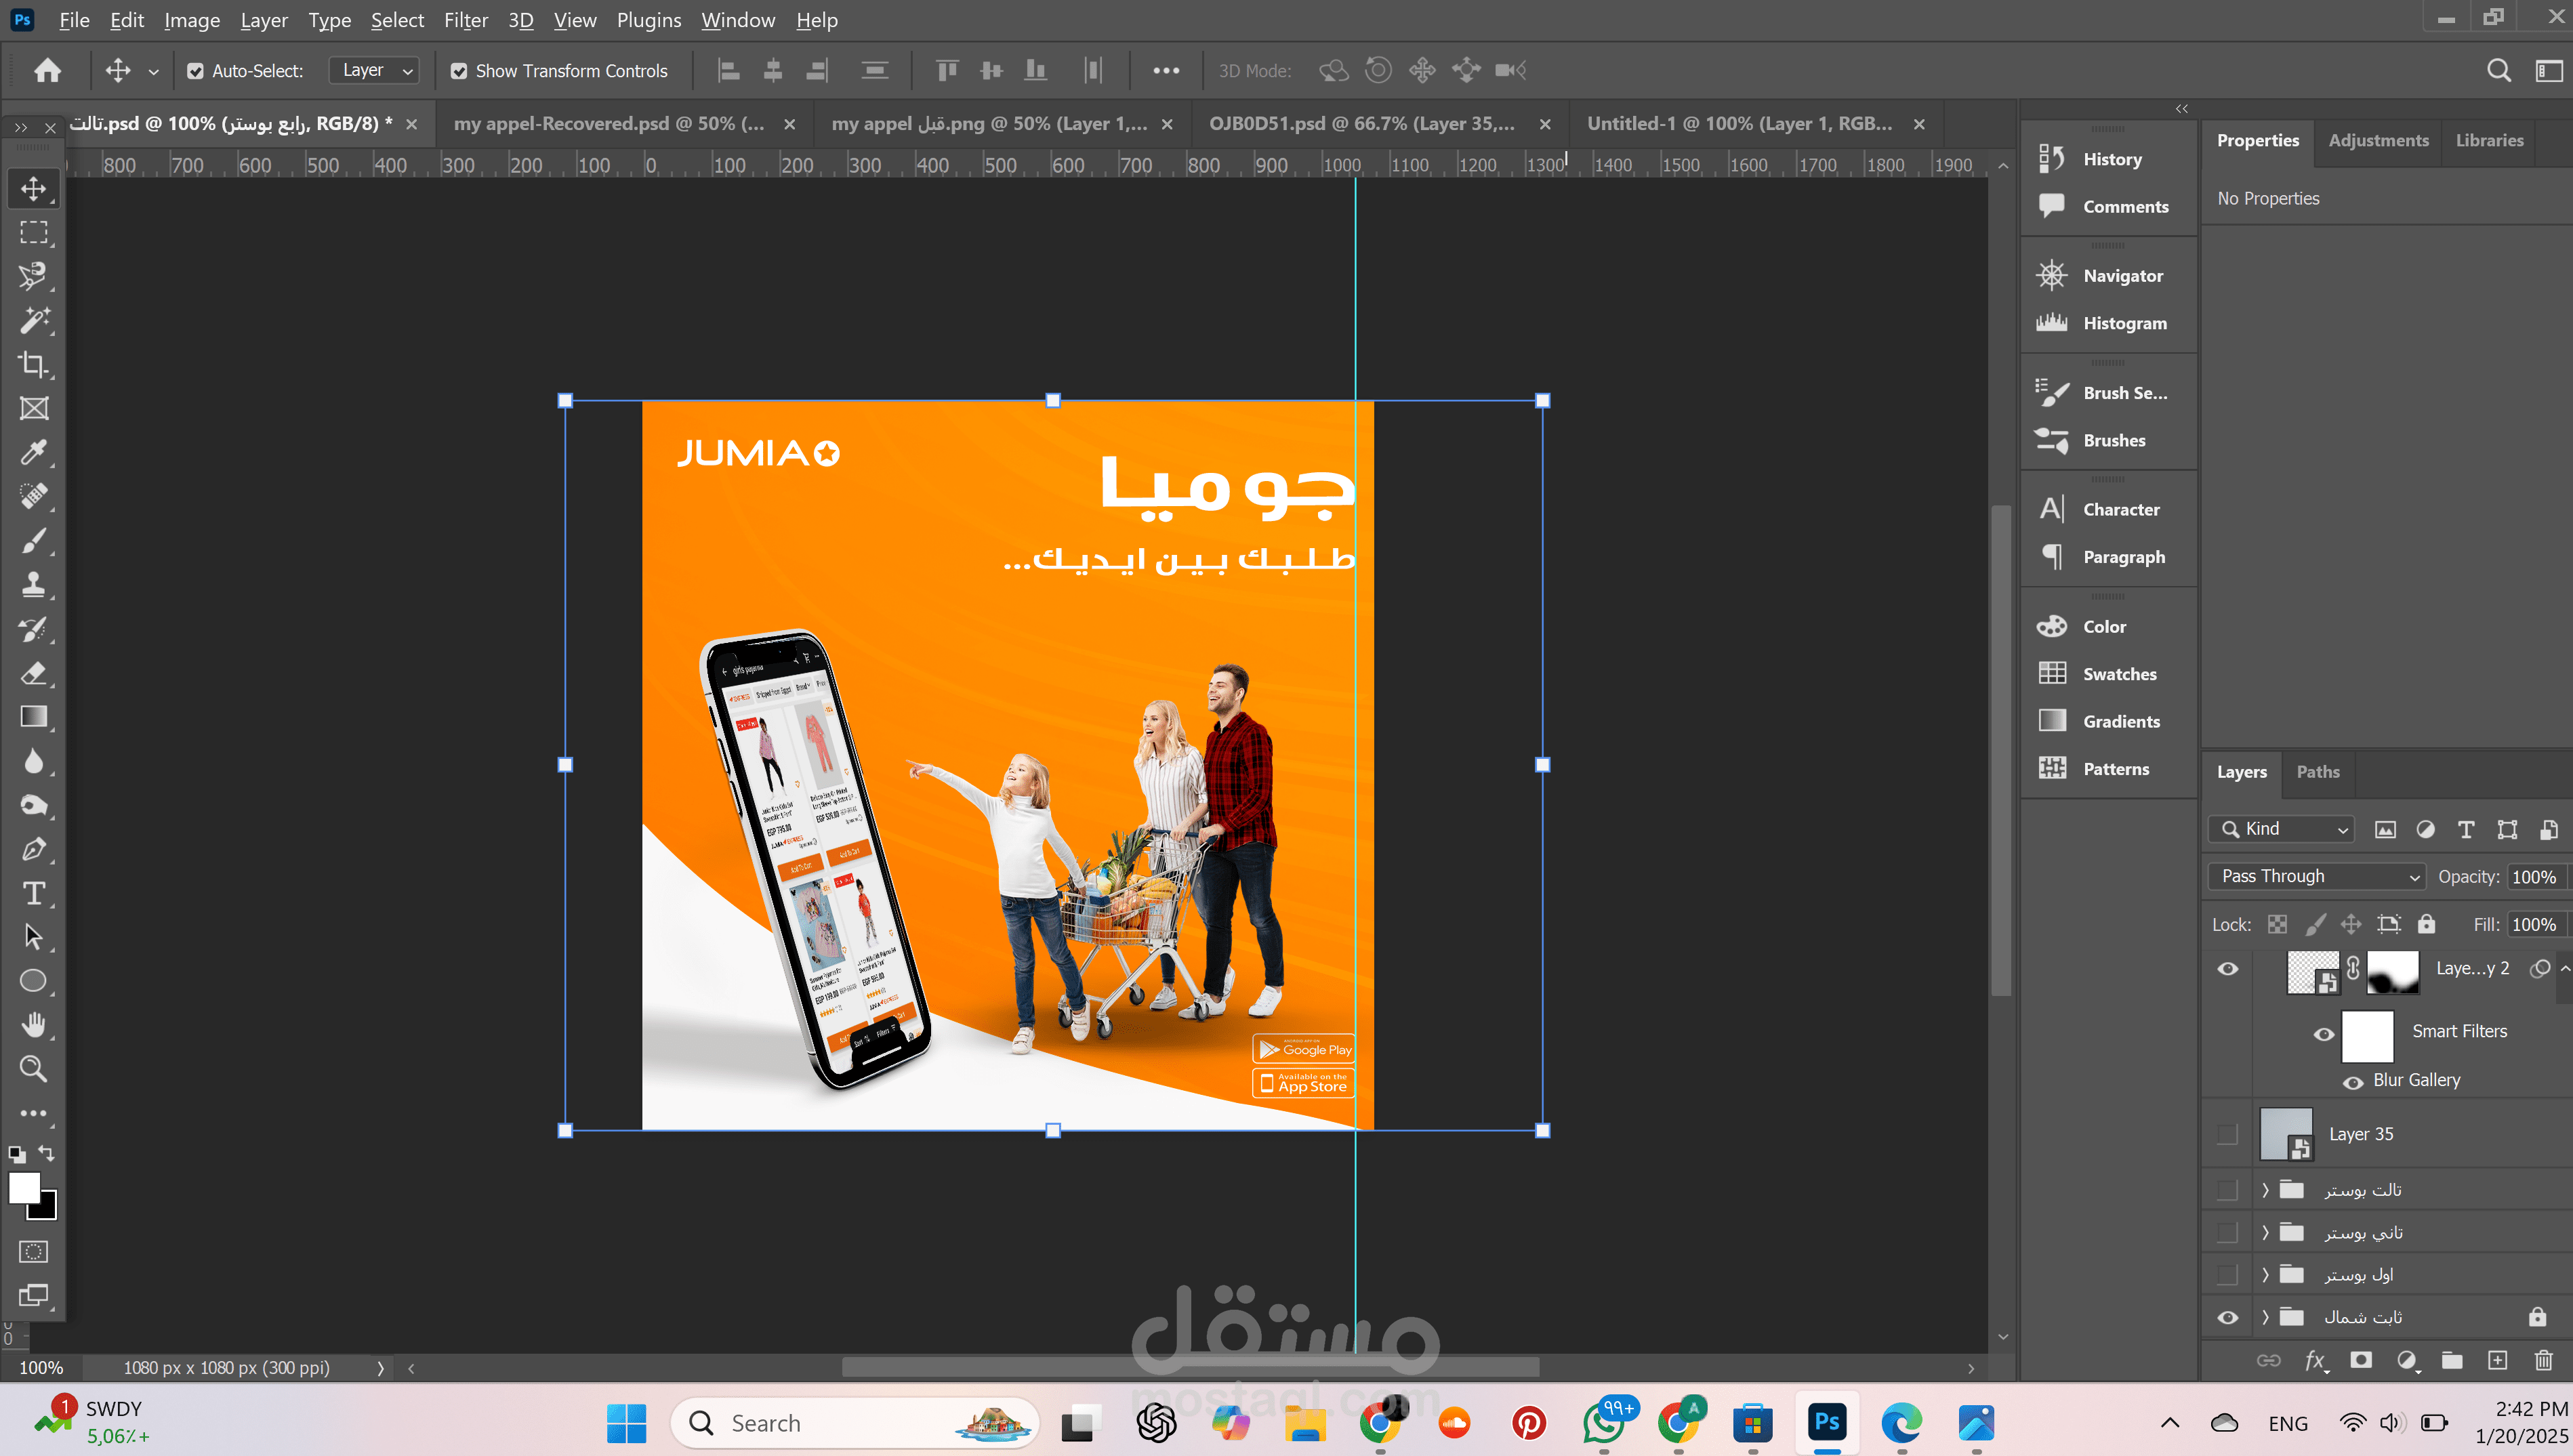
Task: Open more align options ellipsis
Action: click(1166, 70)
